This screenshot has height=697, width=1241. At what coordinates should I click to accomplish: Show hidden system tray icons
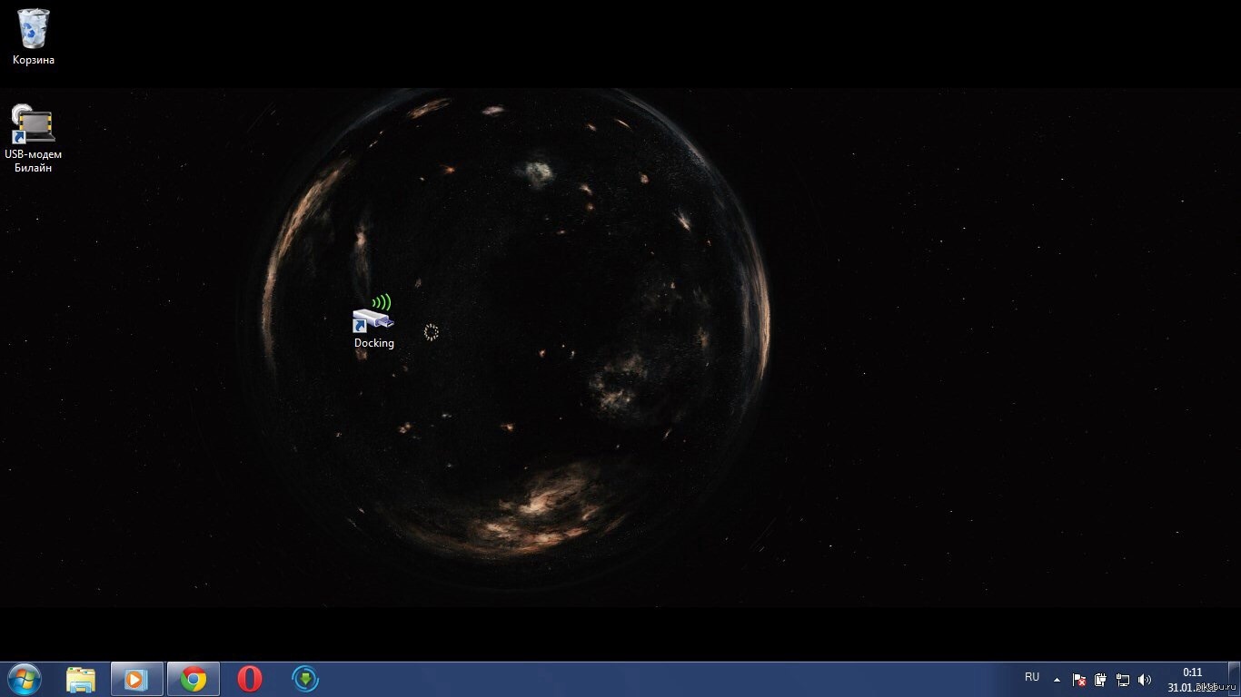tap(1057, 679)
